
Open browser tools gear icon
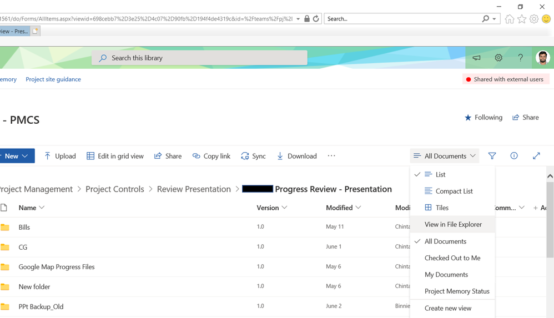tap(534, 19)
